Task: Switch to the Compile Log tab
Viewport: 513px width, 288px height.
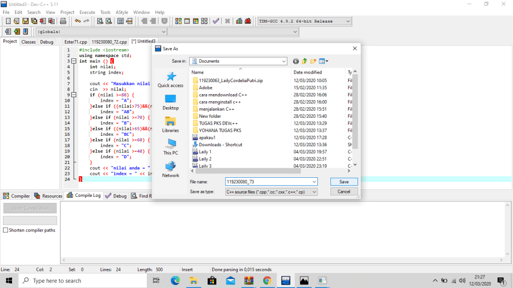Action: coord(84,196)
